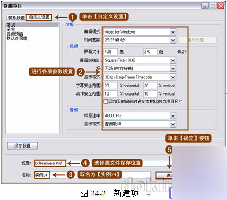Open the audio 显示格式 dropdown arrow
The width and height of the screenshot is (227, 200).
click(x=173, y=124)
